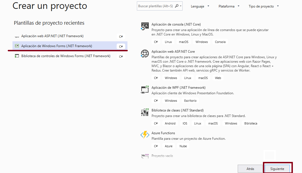Click the Nube tag under Azure Functions
Screen dimensions: 302x173
coord(183,146)
